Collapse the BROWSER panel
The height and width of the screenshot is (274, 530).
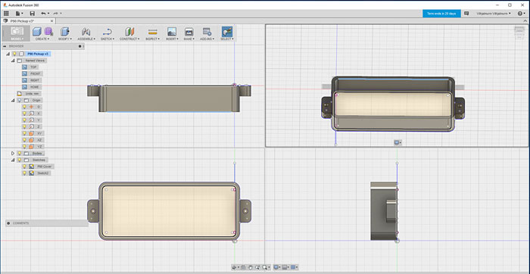tap(5, 46)
